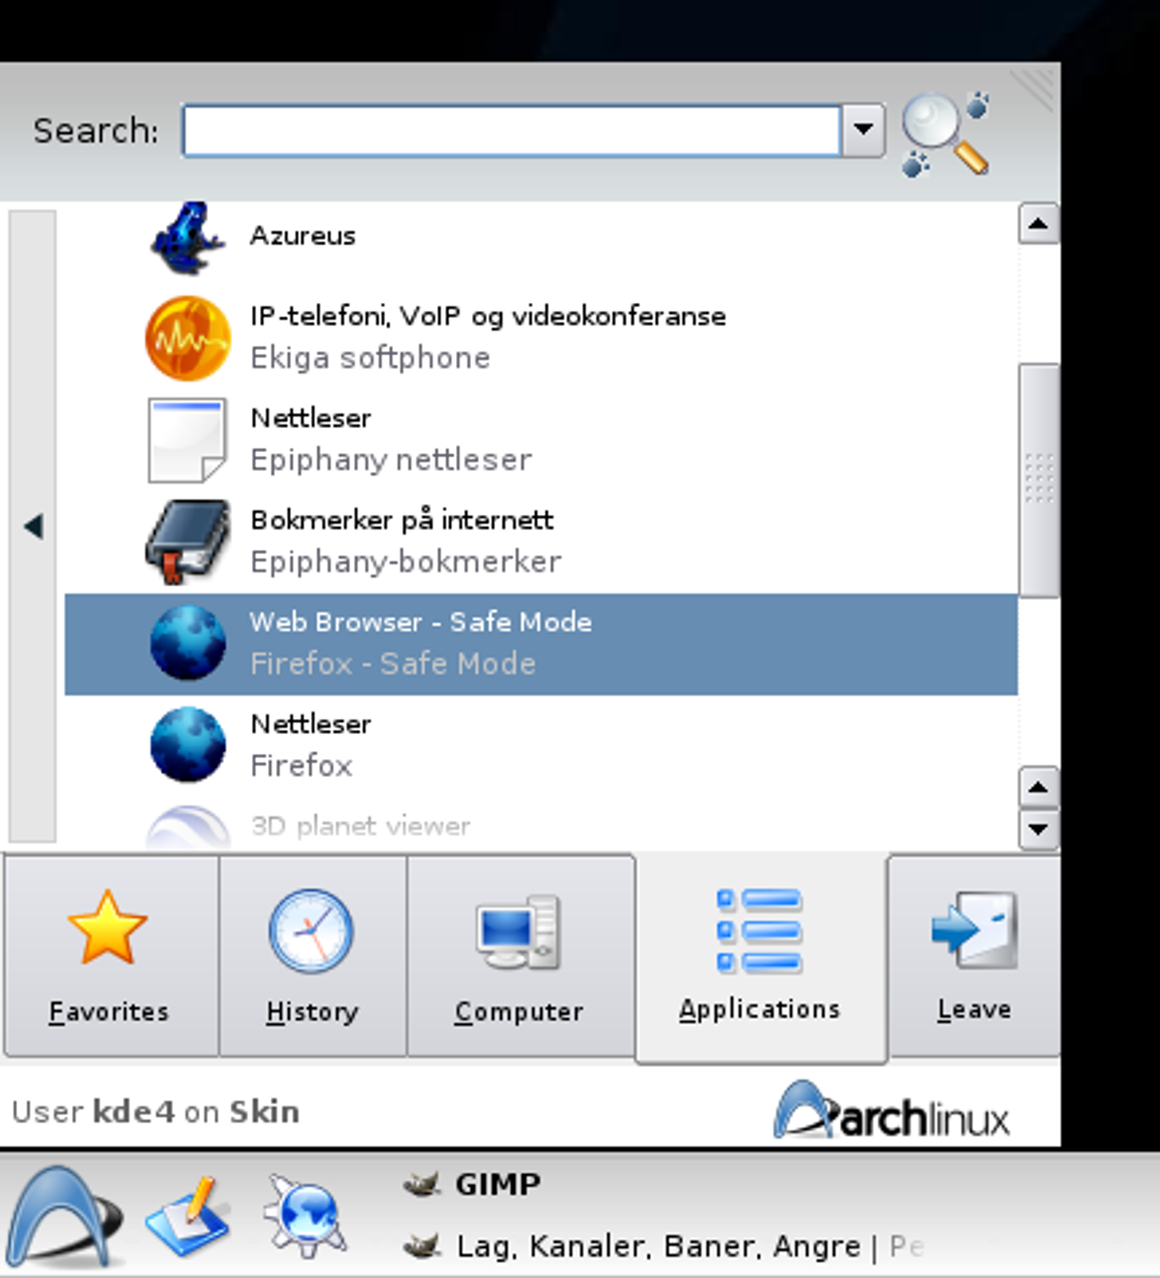Click the Firefox Safe Mode globe icon
The height and width of the screenshot is (1278, 1160).
pyautogui.click(x=188, y=643)
